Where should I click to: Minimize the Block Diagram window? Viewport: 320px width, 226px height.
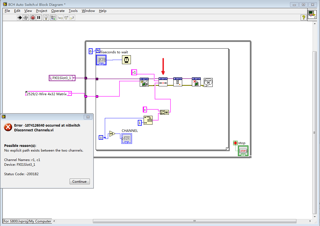[294, 4]
